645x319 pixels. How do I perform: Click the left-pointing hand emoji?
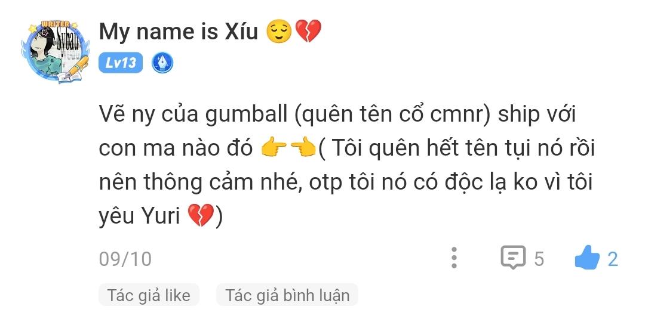303,148
